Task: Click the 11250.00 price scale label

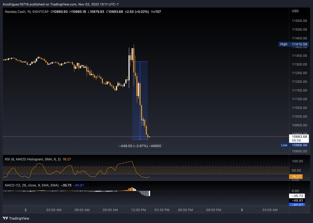Action: point(299,73)
